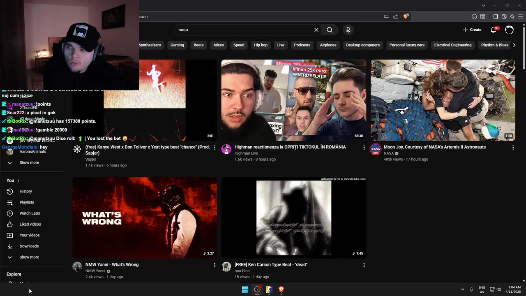Open Downloads in sidebar
The height and width of the screenshot is (296, 526).
click(29, 246)
